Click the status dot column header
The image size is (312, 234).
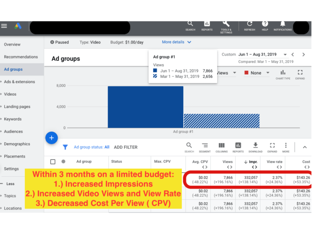pos(63,161)
